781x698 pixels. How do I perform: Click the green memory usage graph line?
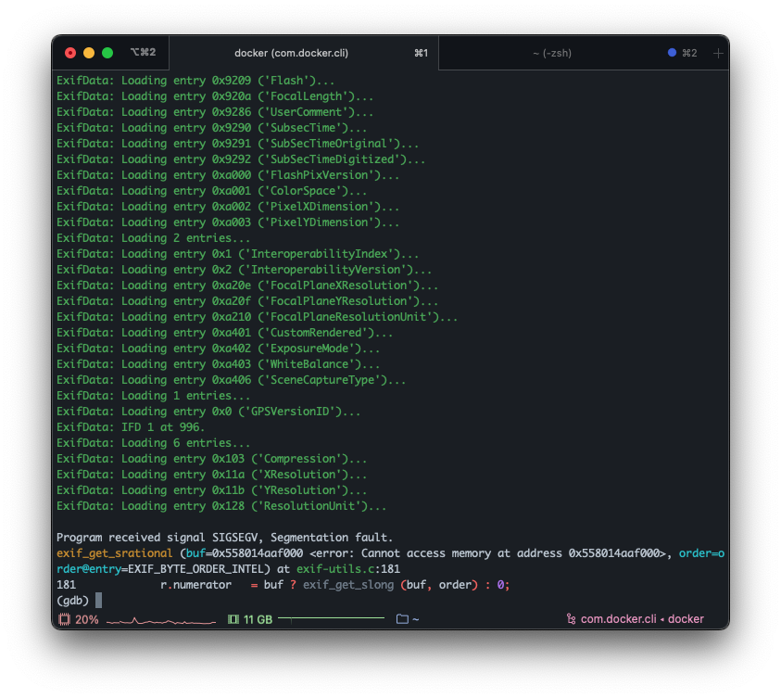tap(331, 617)
